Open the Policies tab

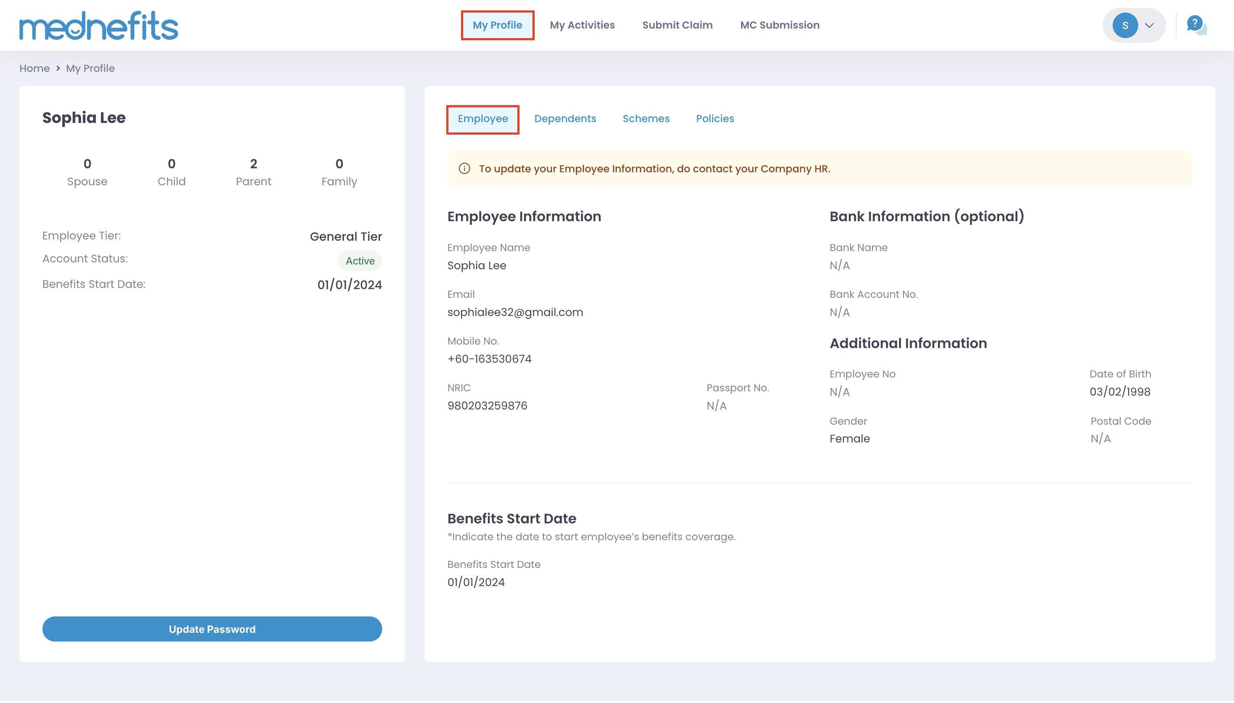[x=714, y=119]
